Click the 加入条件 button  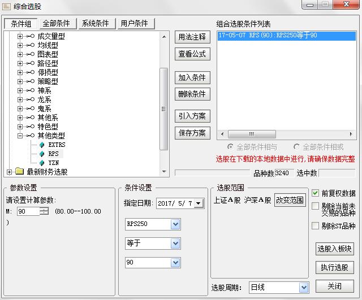click(x=192, y=78)
